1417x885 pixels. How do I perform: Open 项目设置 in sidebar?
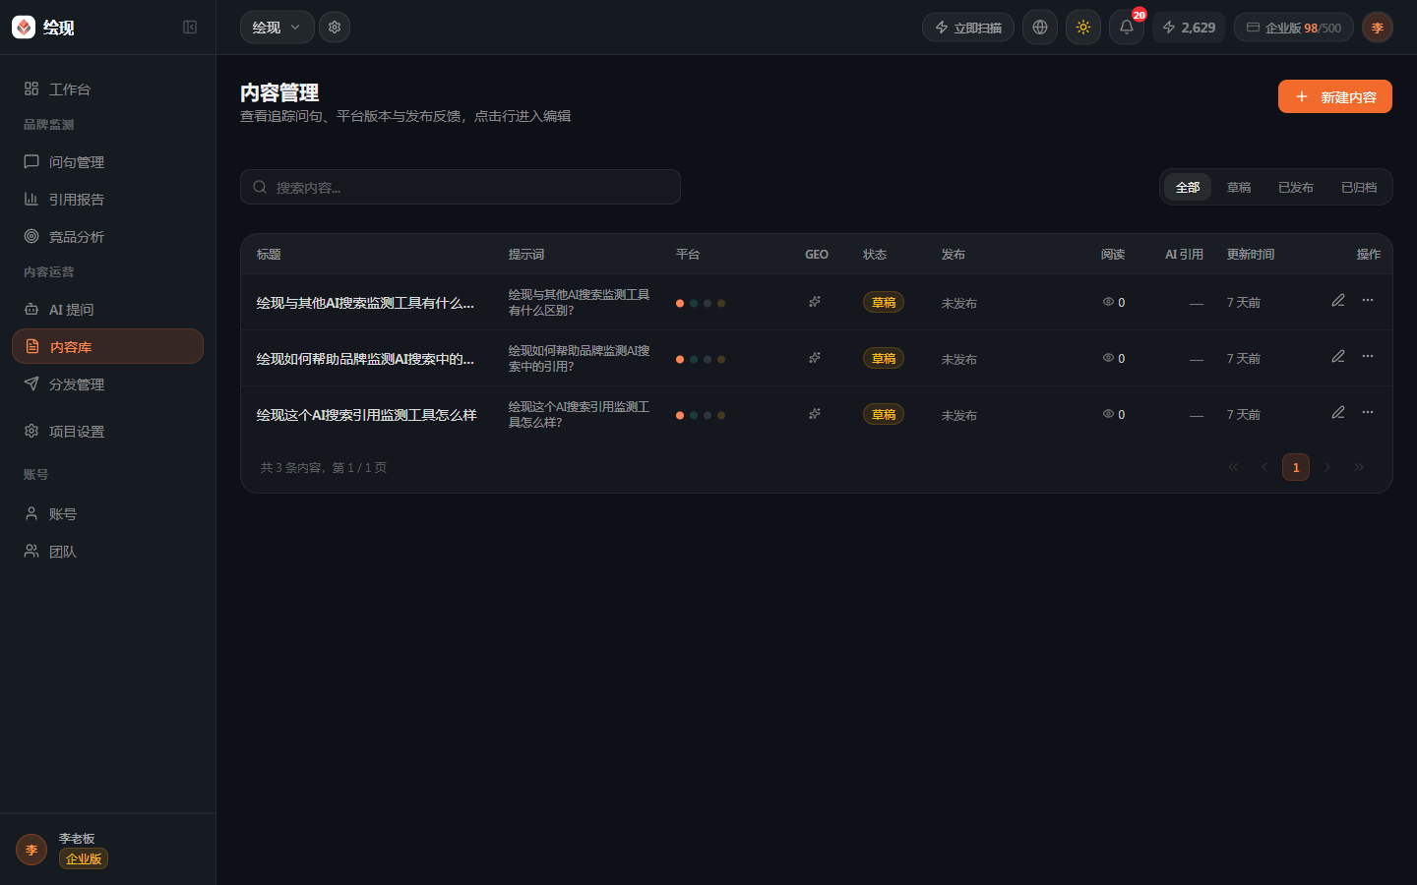[107, 431]
